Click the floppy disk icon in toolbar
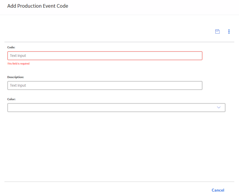 (x=217, y=32)
